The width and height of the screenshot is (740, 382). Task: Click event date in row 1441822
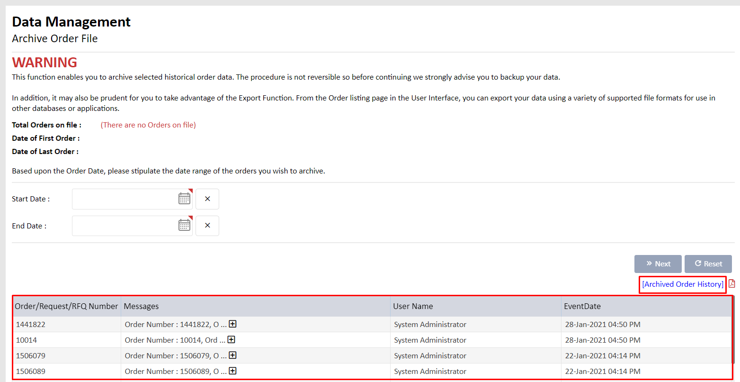tap(603, 324)
